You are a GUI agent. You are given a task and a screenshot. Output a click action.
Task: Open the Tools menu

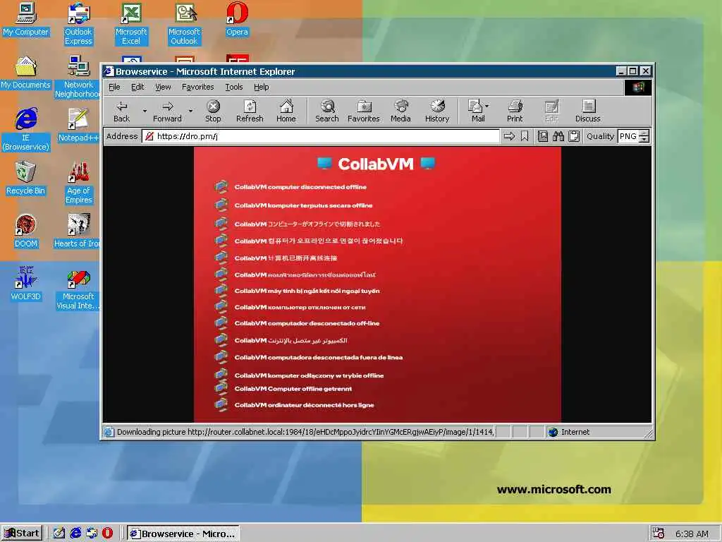tap(234, 87)
